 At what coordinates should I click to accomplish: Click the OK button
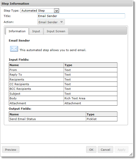tap(91, 149)
